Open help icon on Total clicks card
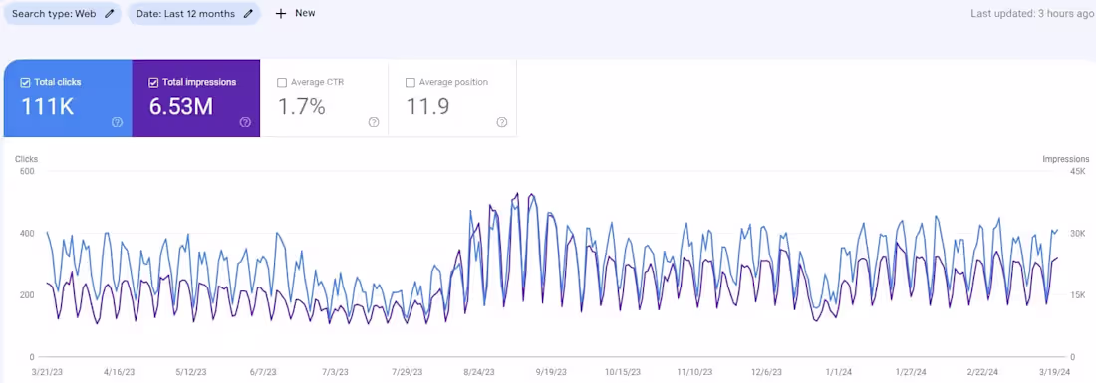Screen dimensions: 1096x383 coord(117,122)
